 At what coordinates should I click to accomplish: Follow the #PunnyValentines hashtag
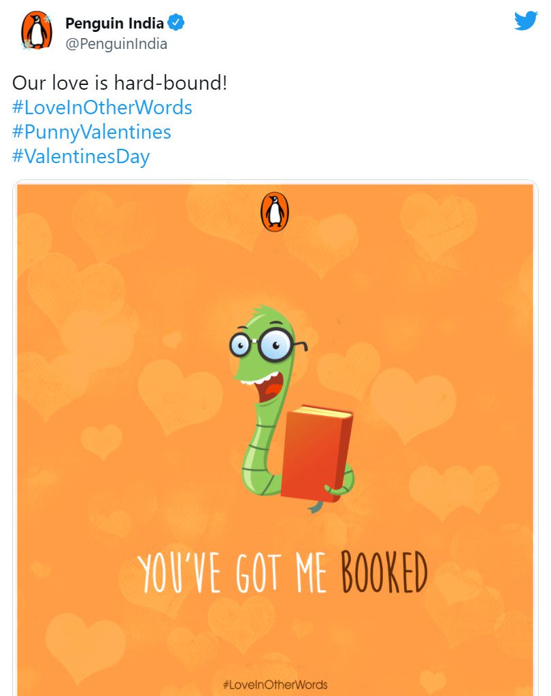(92, 132)
